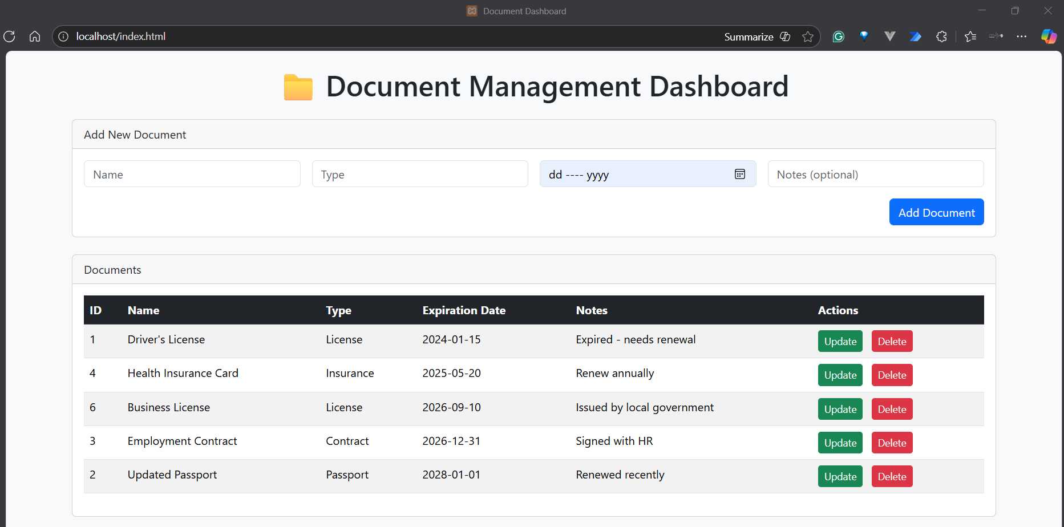Viewport: 1064px width, 527px height.
Task: Delete the Employment Contract record
Action: [892, 443]
